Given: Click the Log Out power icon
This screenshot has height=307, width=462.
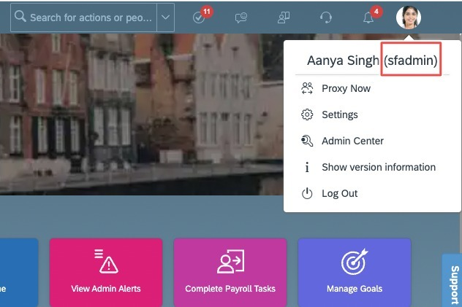Looking at the screenshot, I should click(x=307, y=193).
